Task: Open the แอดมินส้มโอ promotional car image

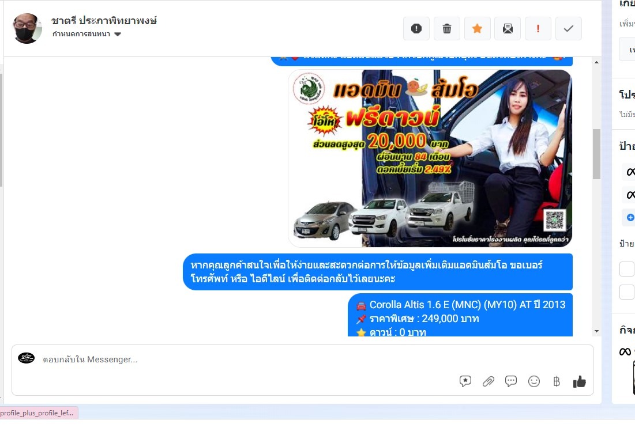Action: coord(430,158)
